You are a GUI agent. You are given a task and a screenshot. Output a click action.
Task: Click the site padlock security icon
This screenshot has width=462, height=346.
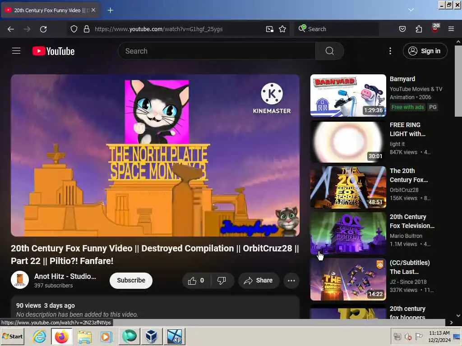(86, 29)
